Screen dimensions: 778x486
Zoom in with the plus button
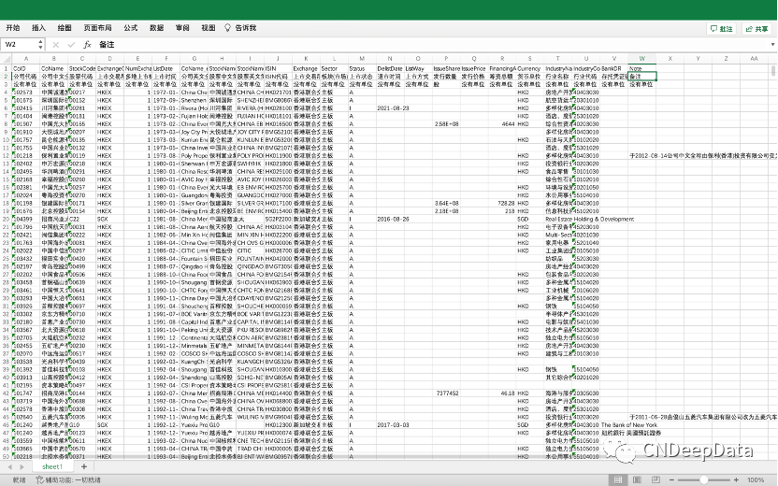736,480
